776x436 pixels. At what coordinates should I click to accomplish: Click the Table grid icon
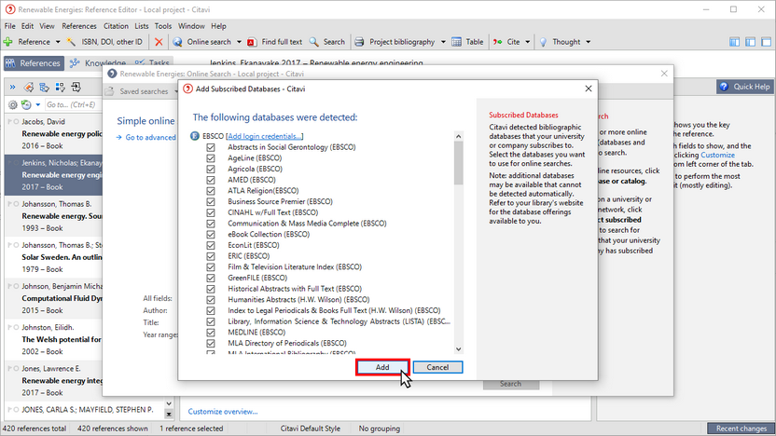tap(456, 42)
